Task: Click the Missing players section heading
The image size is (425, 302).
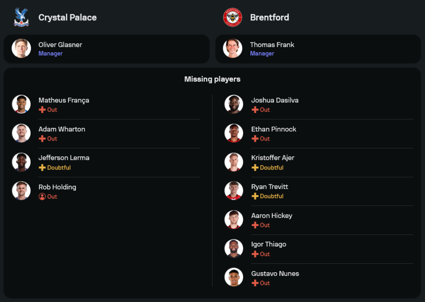Action: tap(212, 79)
